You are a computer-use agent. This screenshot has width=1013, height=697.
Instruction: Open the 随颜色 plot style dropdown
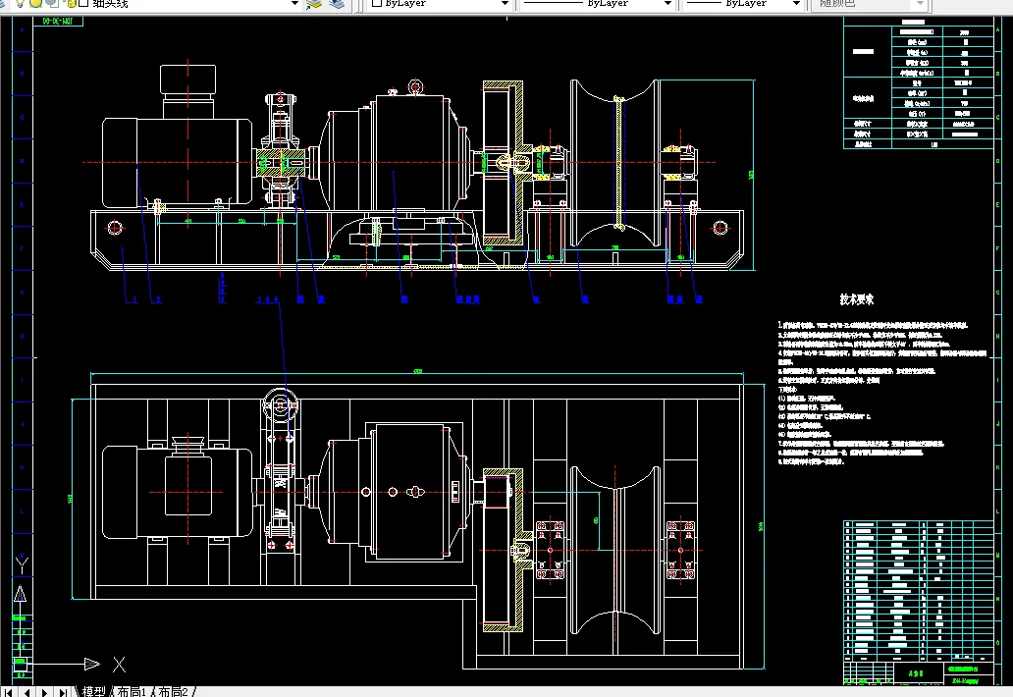point(920,3)
